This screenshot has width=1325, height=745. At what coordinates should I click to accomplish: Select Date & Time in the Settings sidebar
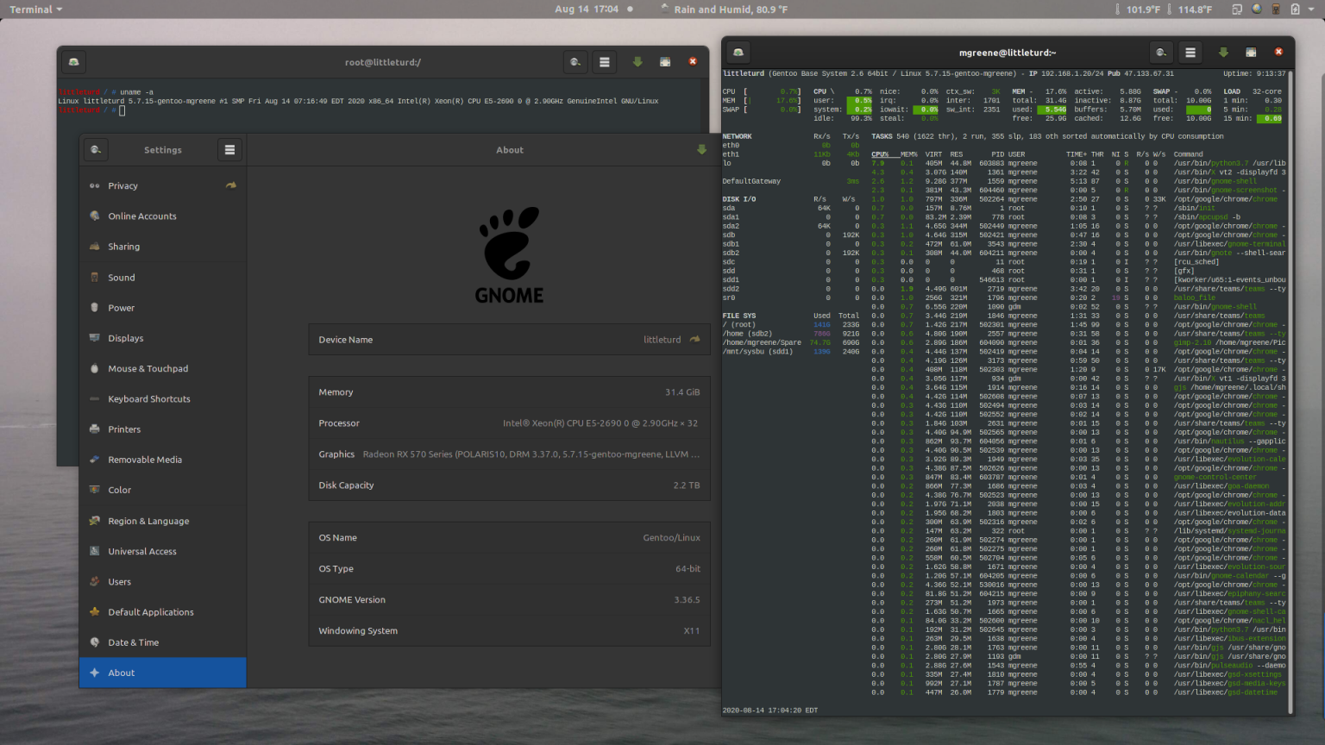pyautogui.click(x=134, y=642)
